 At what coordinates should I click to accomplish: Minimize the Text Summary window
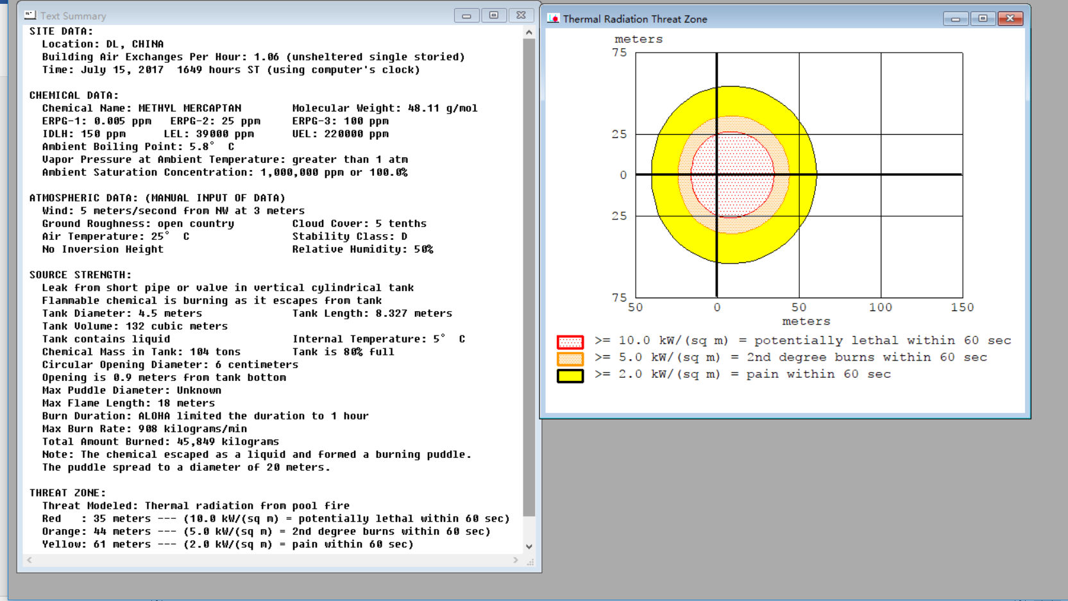click(x=466, y=15)
